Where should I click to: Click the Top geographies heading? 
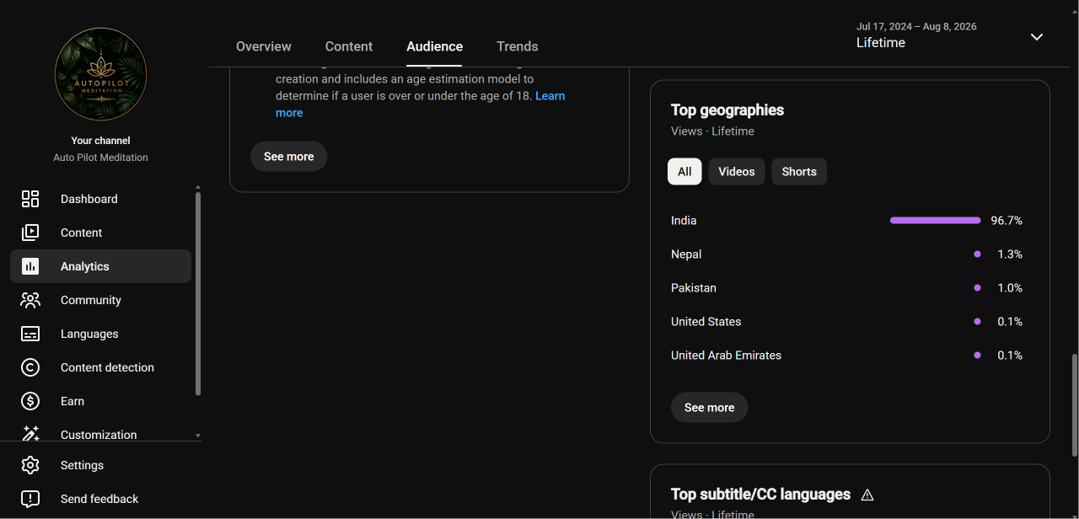coord(727,110)
